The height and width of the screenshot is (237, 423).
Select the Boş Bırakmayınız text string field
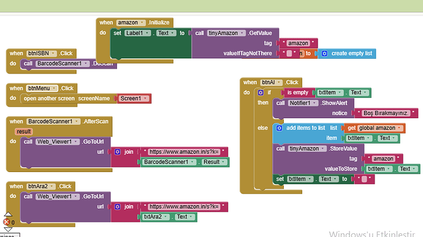386,113
